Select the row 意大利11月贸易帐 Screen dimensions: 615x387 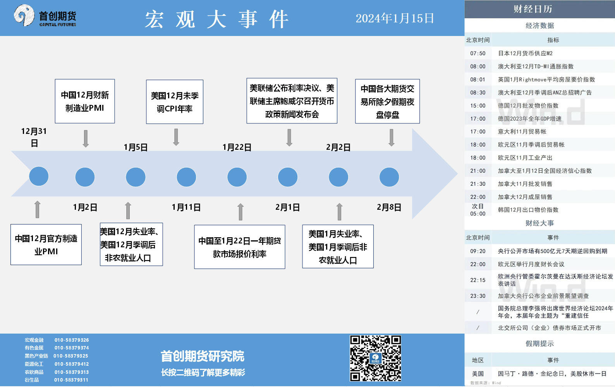pyautogui.click(x=540, y=132)
